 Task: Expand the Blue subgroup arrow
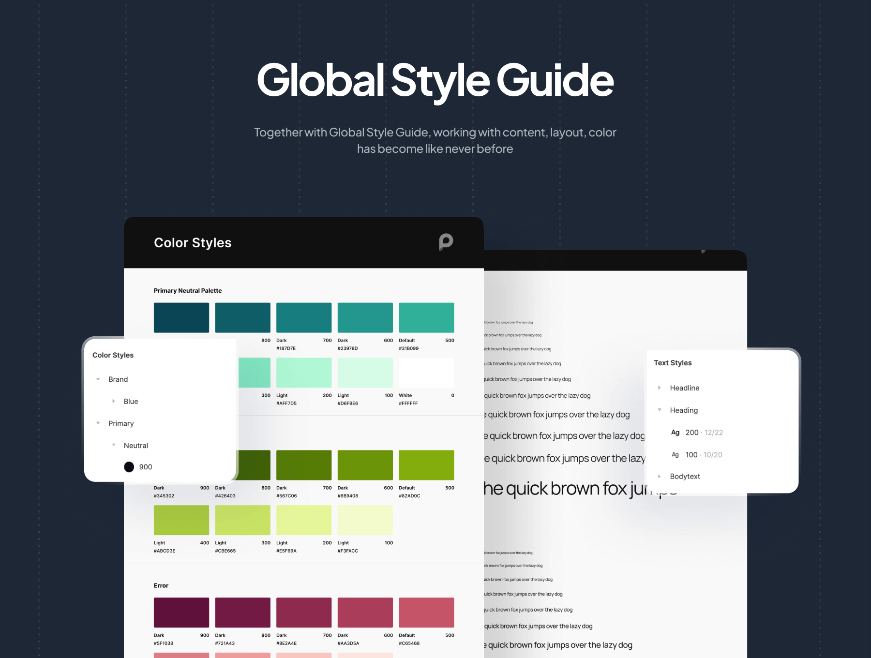pyautogui.click(x=114, y=401)
